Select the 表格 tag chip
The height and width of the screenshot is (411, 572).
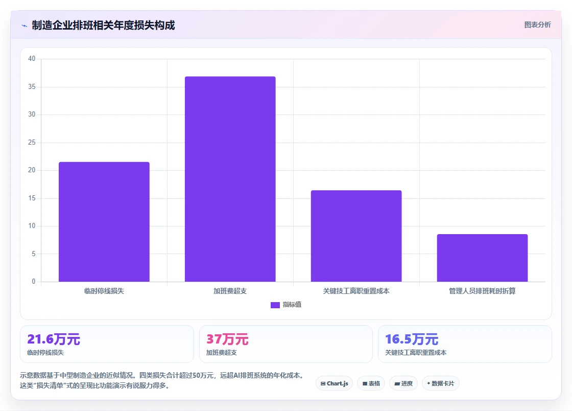(x=371, y=383)
